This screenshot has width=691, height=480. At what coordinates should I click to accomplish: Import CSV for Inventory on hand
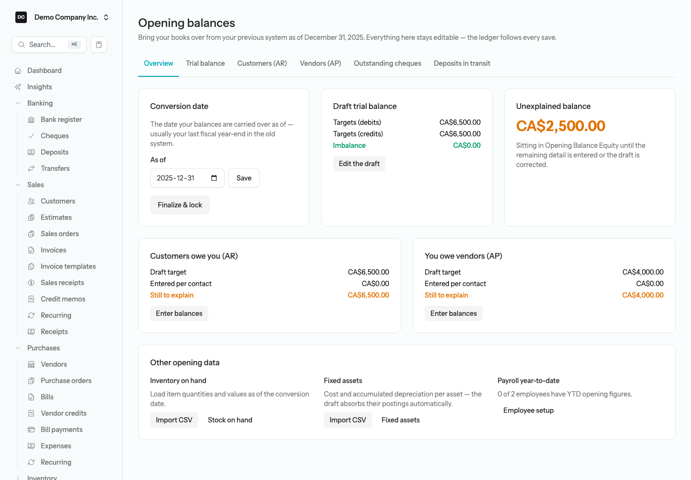tap(174, 420)
